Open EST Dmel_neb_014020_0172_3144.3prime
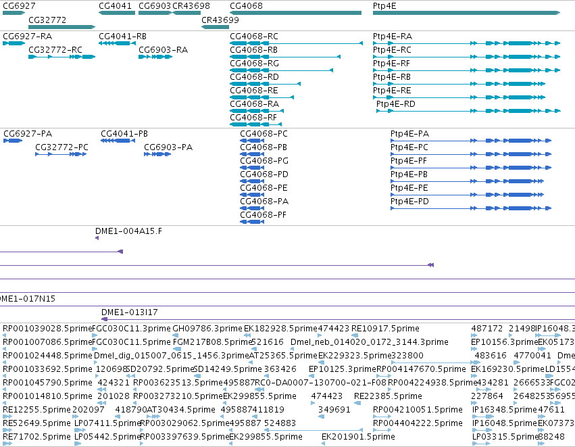Screen dimensions: 575x447 (x=370, y=342)
